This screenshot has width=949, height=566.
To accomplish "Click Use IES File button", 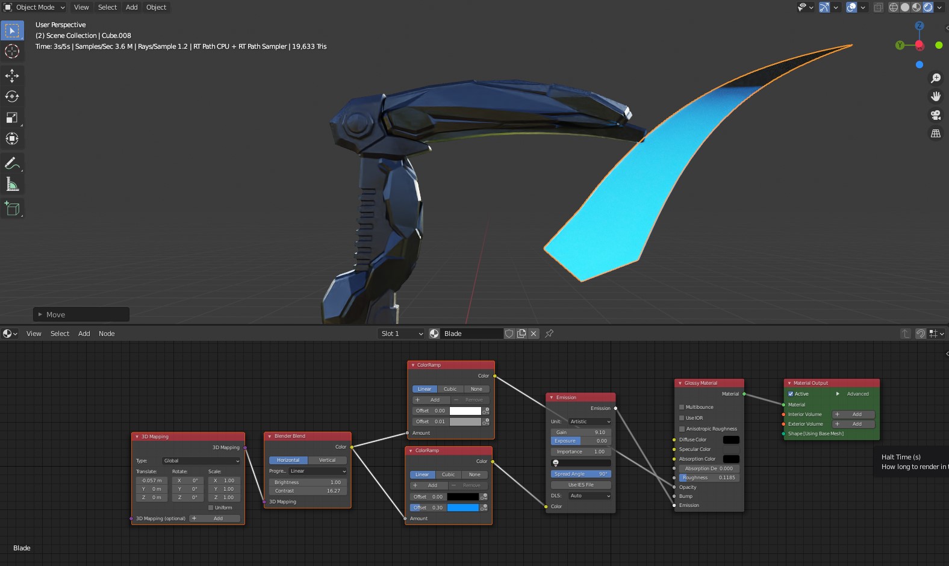I will [580, 485].
